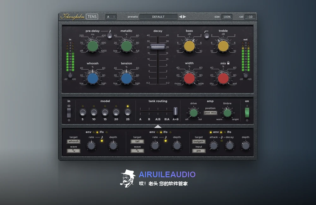This screenshot has height=205, width=316.
Task: Toggle the green on power switch
Action: [x=247, y=113]
